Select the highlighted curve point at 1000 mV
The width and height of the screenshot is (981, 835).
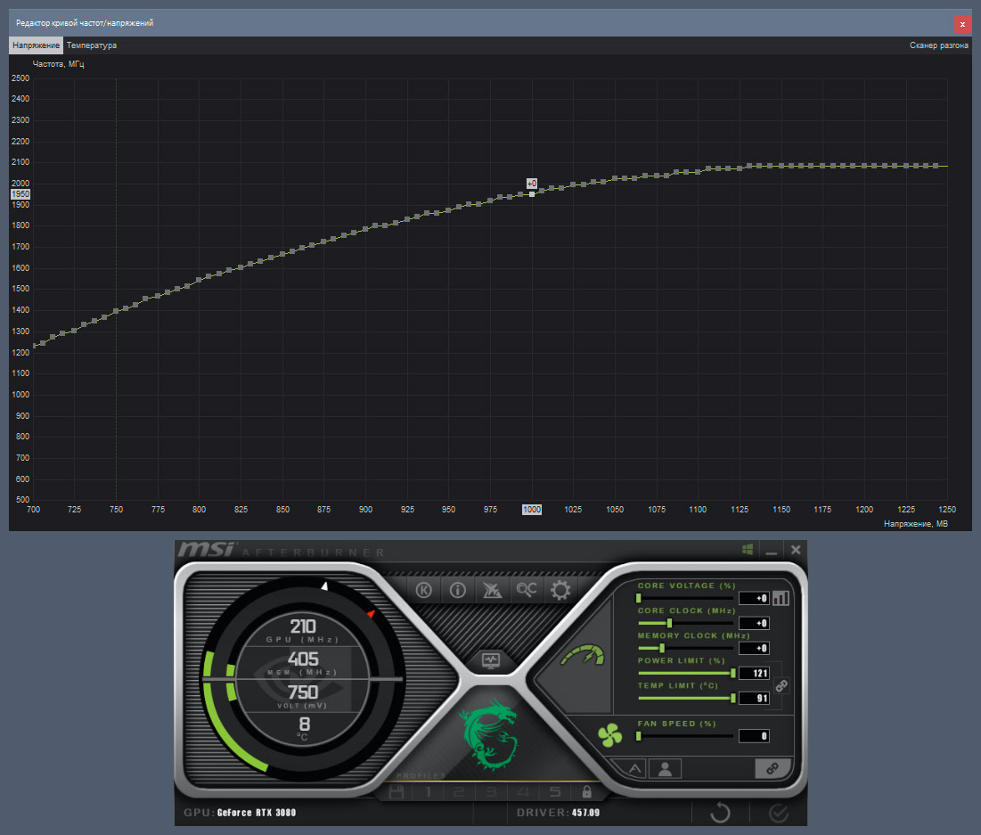coord(532,194)
